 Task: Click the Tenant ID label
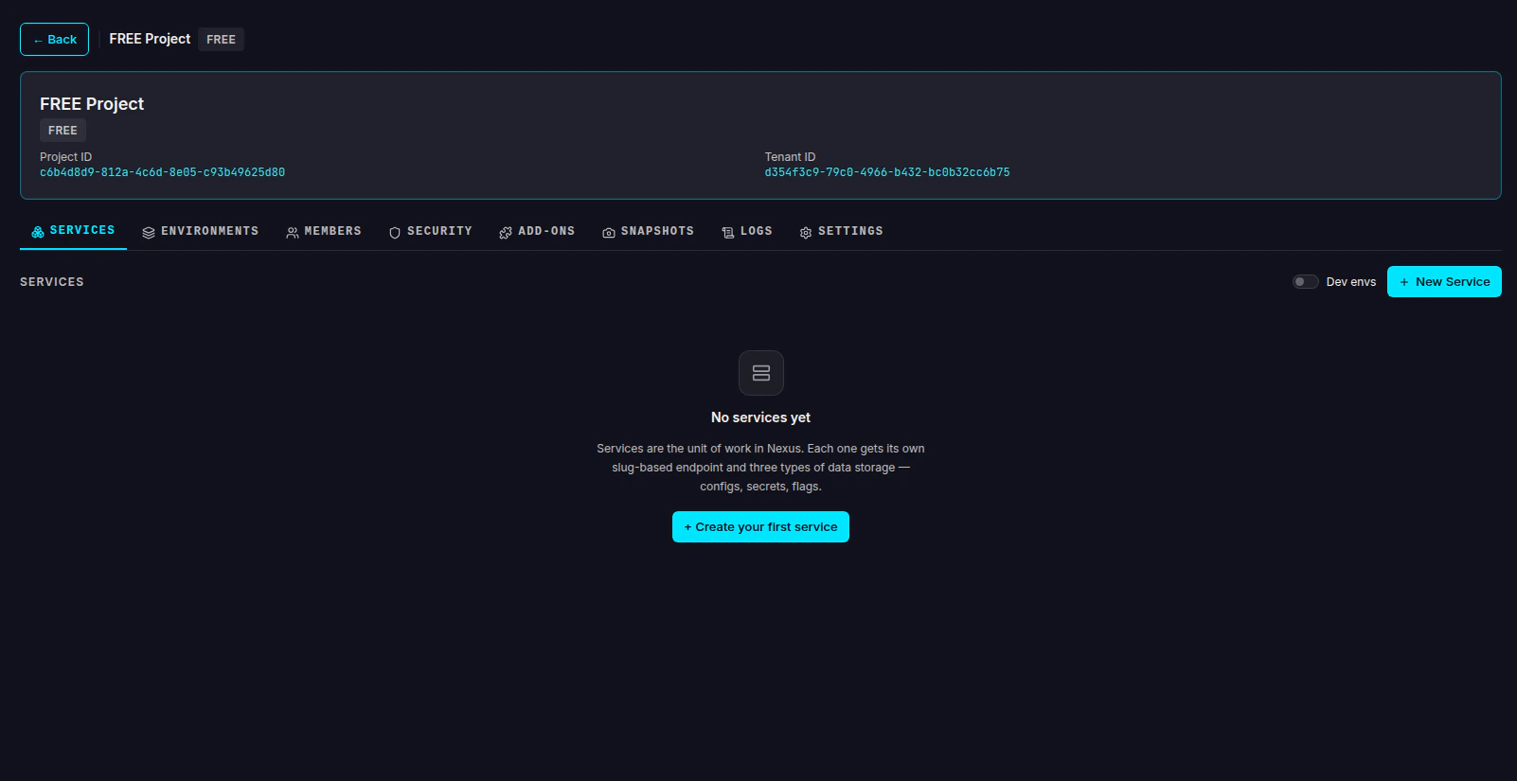coord(790,157)
